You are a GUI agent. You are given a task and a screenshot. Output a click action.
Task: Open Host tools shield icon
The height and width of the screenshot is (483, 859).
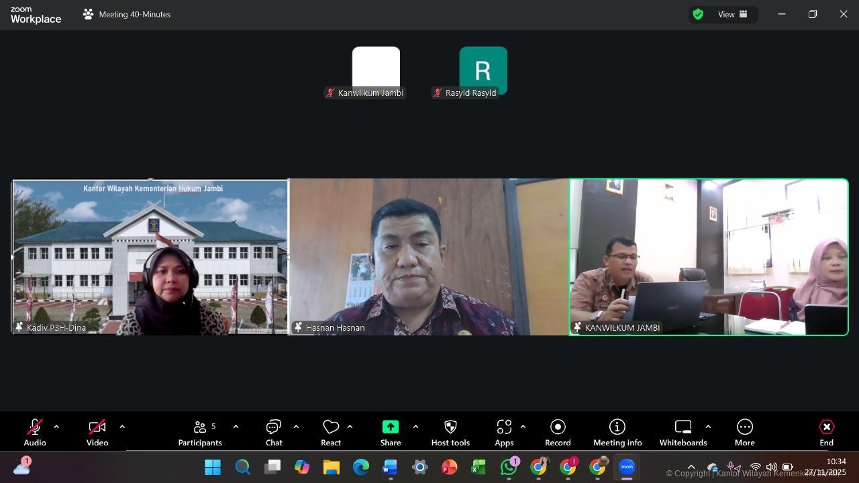tap(450, 433)
